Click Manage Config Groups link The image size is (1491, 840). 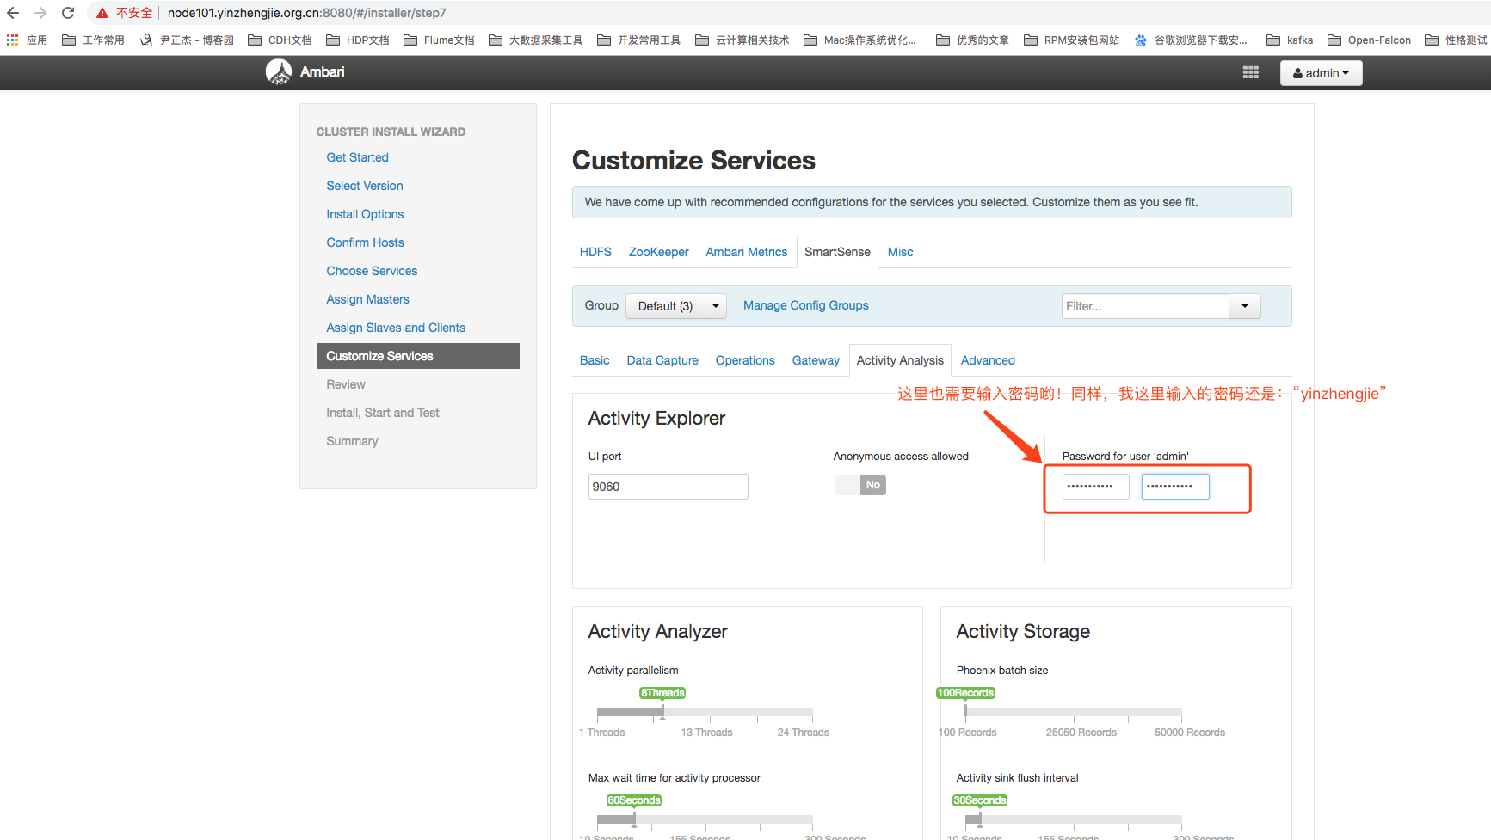(x=806, y=305)
